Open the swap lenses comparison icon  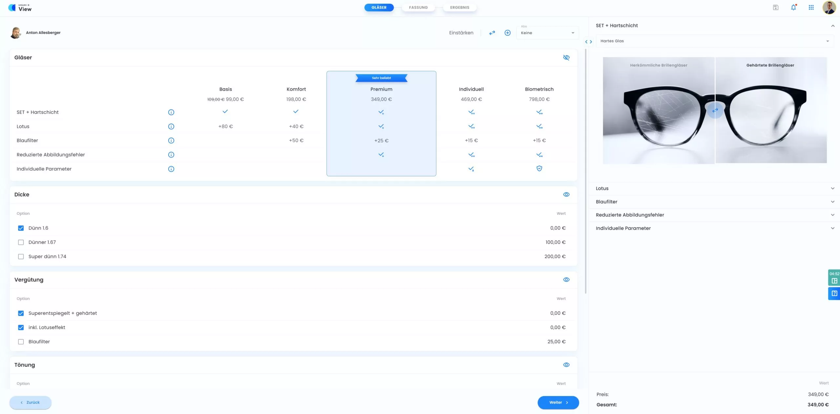point(492,32)
